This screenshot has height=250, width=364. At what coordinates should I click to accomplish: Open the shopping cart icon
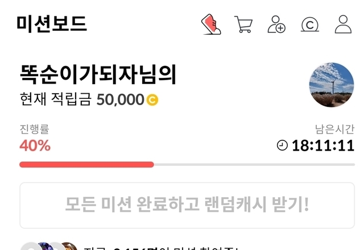243,24
